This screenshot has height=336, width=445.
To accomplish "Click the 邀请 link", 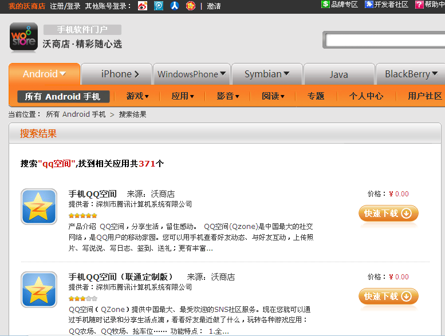I will point(214,6).
